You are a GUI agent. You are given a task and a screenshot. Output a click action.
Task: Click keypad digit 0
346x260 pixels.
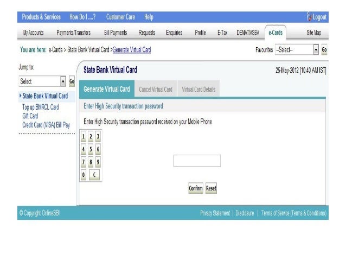tap(84, 175)
